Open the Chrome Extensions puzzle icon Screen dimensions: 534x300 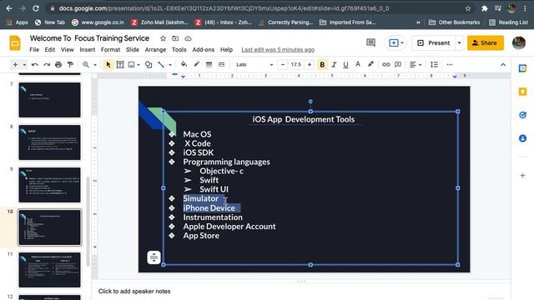[484, 8]
